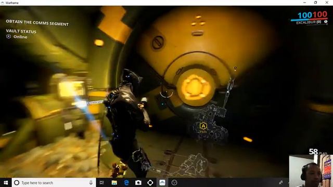This screenshot has height=187, width=333.
Task: Click the Warframe window title bar icon
Action: pos(3,3)
